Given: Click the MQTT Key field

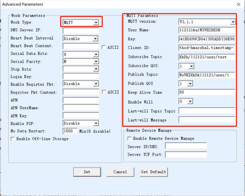Looking at the screenshot, I should click(207, 39).
